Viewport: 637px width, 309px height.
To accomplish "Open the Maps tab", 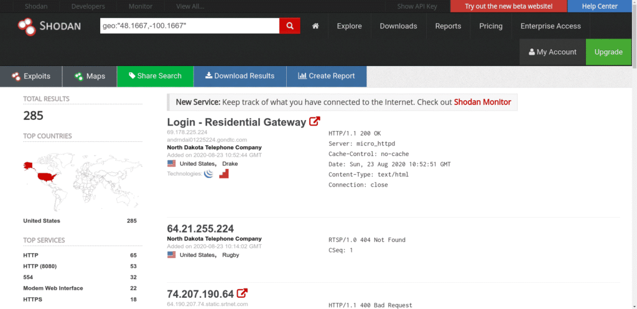I will tap(90, 76).
